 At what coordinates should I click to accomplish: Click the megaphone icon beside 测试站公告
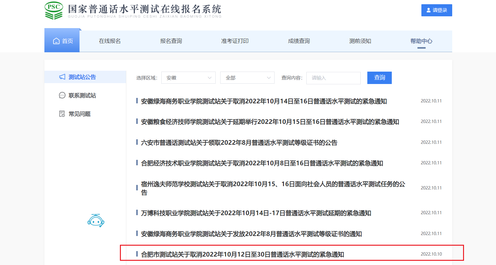pos(62,77)
